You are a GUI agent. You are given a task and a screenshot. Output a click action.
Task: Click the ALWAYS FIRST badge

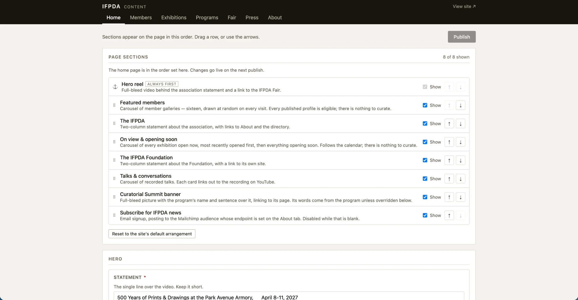coord(162,84)
